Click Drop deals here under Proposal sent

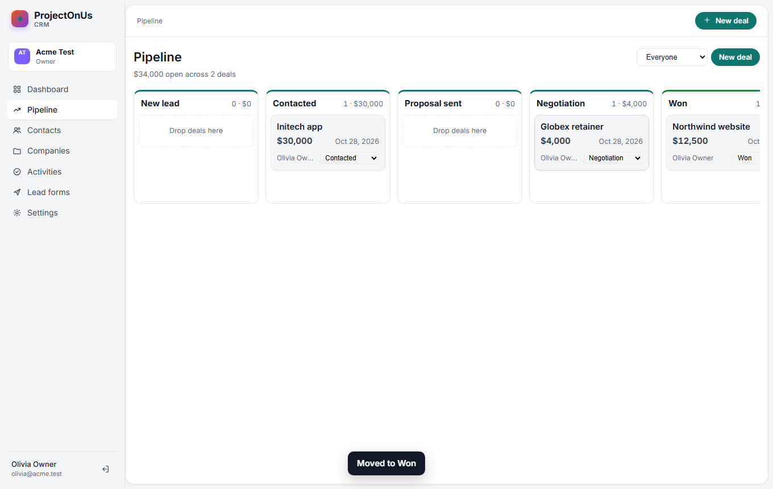460,131
